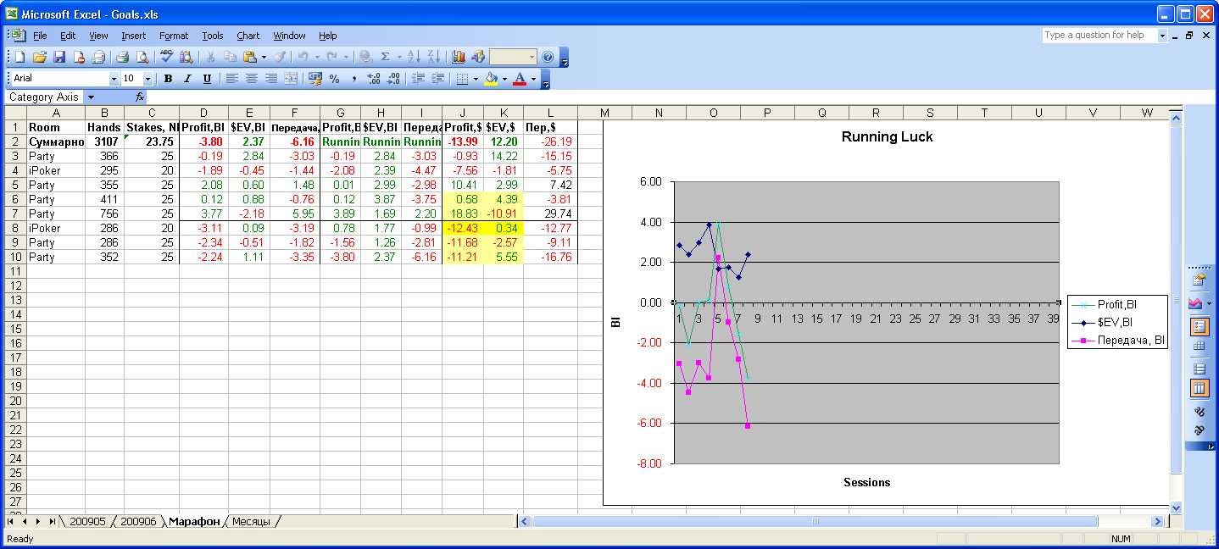Screen dimensions: 1219x549
Task: Run the spelling check tool
Action: point(167,57)
